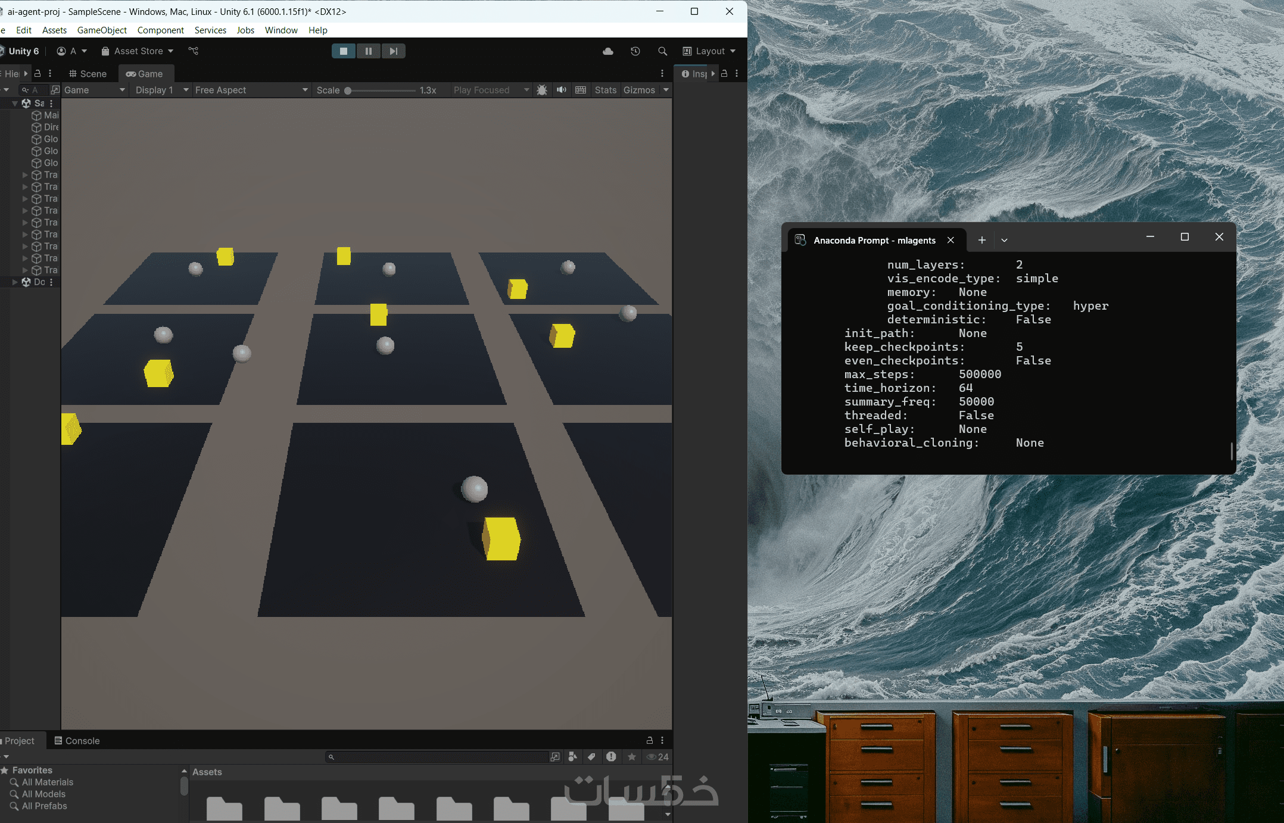The image size is (1284, 823).
Task: Open the undo history icon
Action: 635,51
